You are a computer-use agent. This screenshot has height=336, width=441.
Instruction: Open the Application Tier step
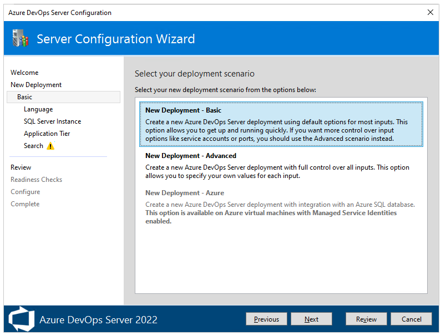pyautogui.click(x=47, y=134)
